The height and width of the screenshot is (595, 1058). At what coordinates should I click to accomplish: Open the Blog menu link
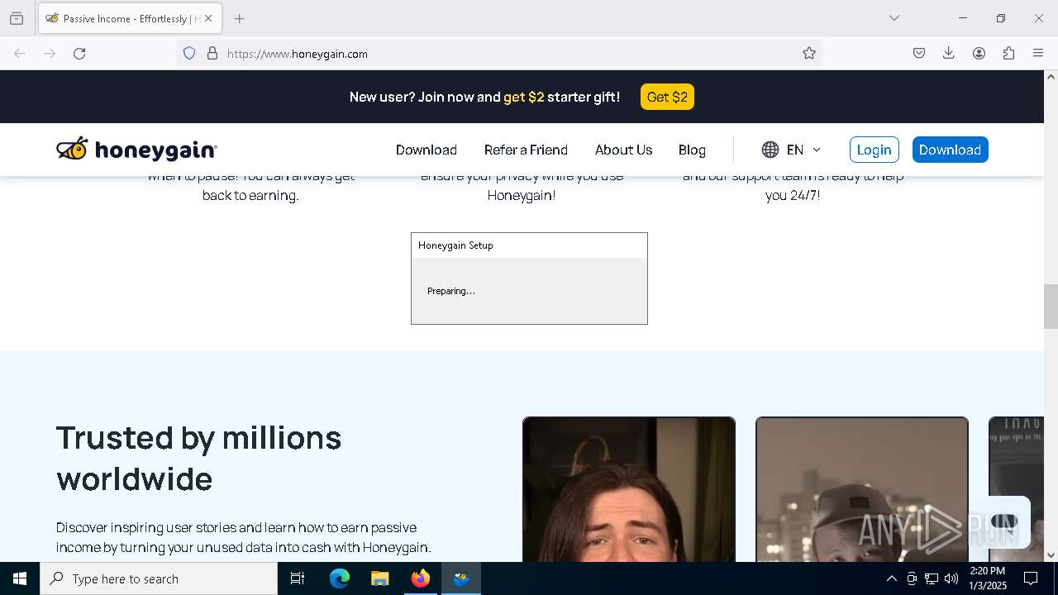pos(692,150)
